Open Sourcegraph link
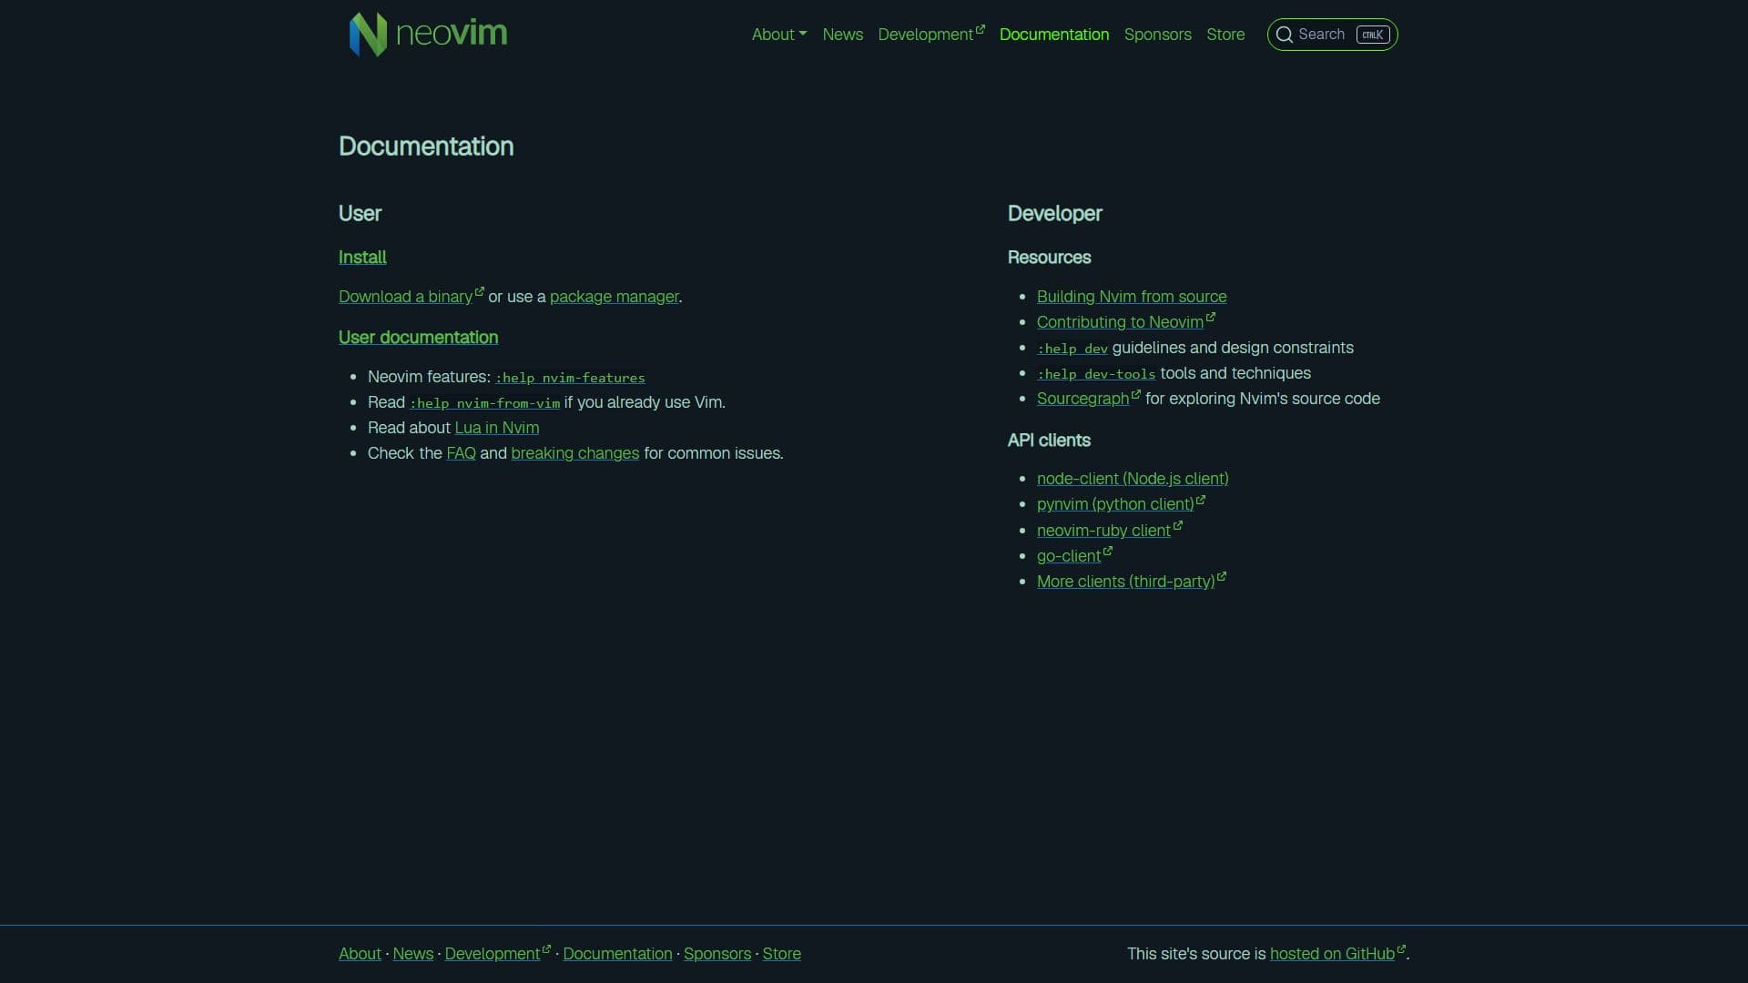The image size is (1748, 983). click(x=1082, y=399)
